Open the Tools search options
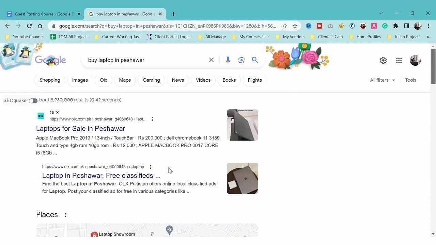The width and height of the screenshot is (436, 245). [410, 80]
